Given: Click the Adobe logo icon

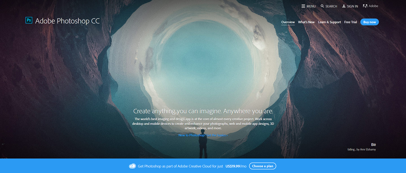Looking at the screenshot, I should pyautogui.click(x=365, y=6).
